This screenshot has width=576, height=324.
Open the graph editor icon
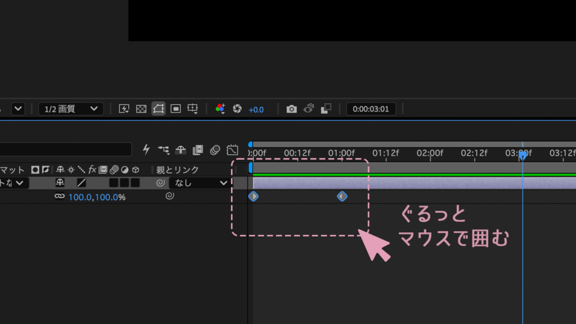tap(232, 150)
